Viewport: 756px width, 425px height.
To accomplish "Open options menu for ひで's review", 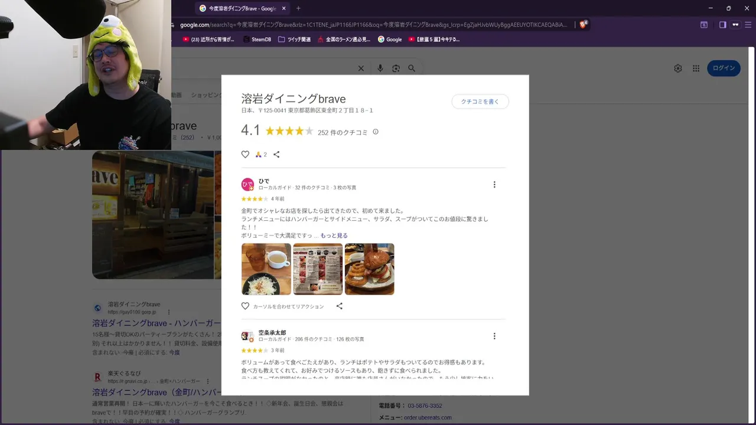I will click(494, 185).
